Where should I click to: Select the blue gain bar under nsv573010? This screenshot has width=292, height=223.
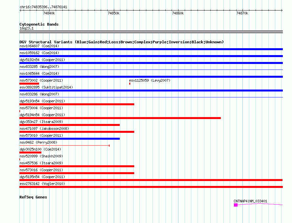[x=70, y=139]
